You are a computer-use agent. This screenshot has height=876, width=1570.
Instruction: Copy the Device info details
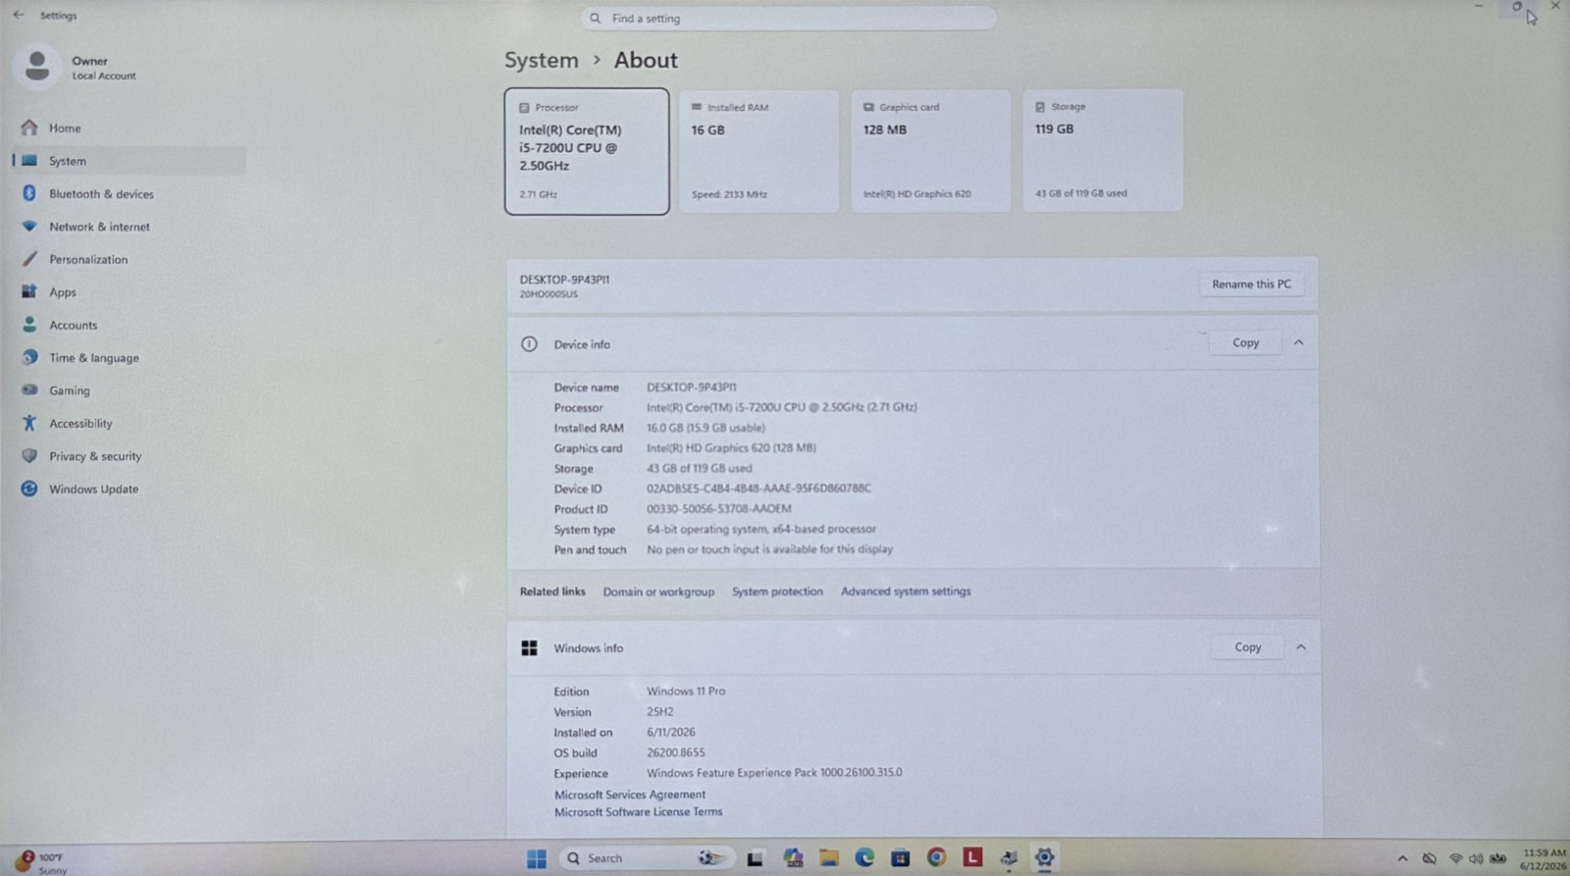point(1245,343)
